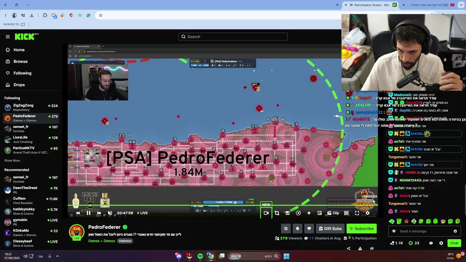Click Gift Subs button
This screenshot has width=466, height=262.
point(330,229)
